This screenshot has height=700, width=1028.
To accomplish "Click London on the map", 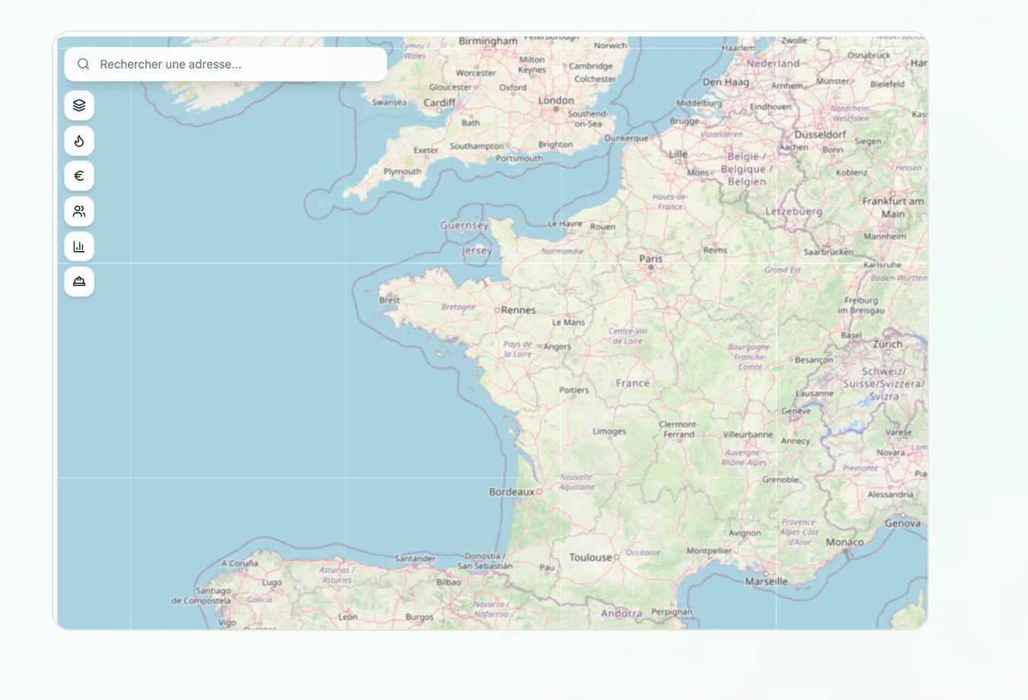I will pyautogui.click(x=555, y=100).
